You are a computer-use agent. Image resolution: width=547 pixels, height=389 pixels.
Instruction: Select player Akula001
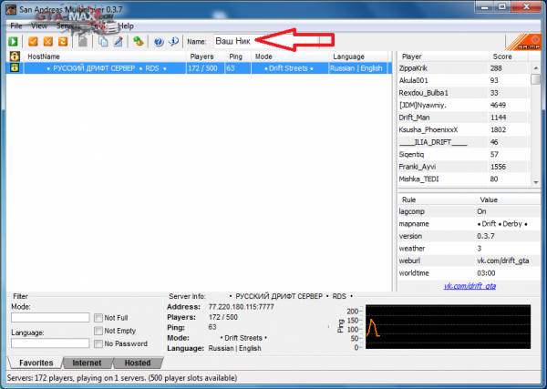[x=464, y=80]
